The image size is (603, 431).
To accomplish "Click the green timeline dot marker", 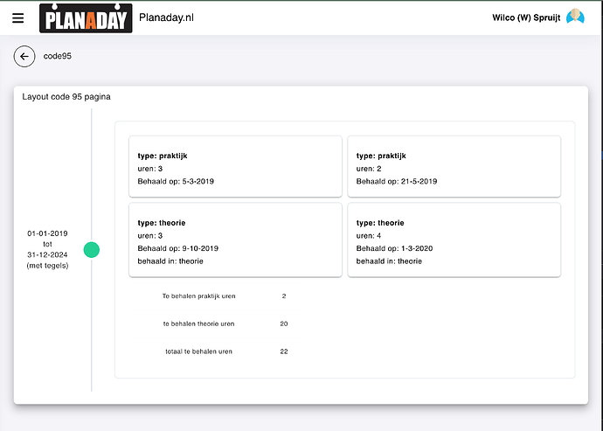I will 91,250.
